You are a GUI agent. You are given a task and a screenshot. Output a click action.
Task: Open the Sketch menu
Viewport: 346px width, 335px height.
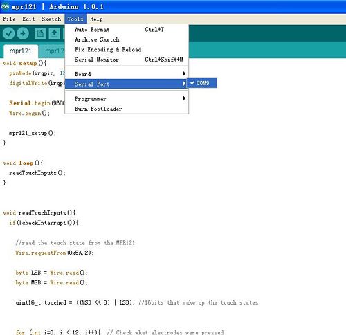point(51,19)
